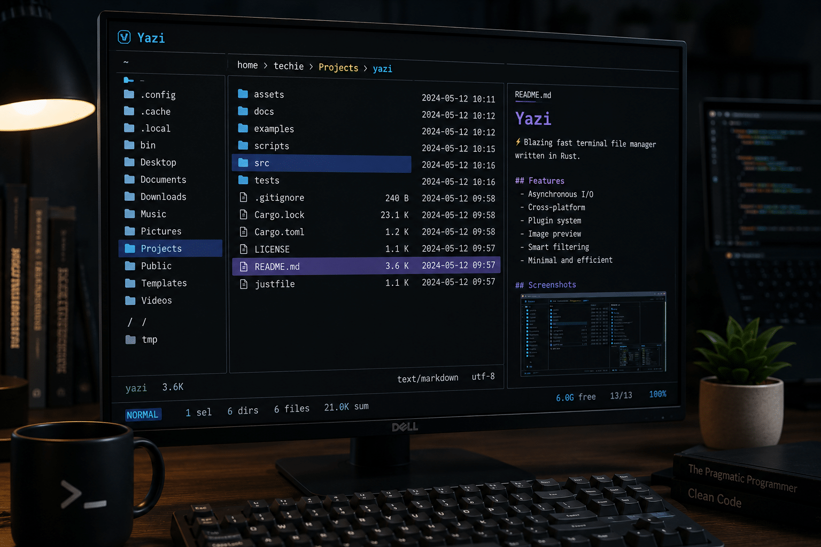
Task: Click the '## Features' heading
Action: click(x=540, y=181)
